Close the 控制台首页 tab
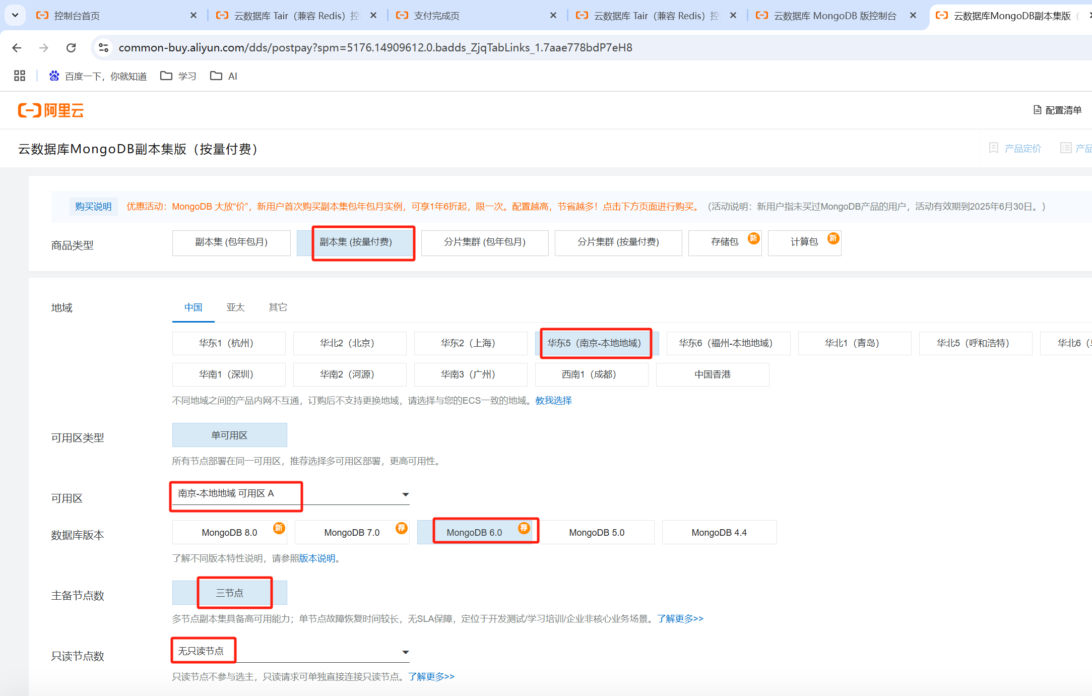The width and height of the screenshot is (1092, 696). pyautogui.click(x=194, y=16)
